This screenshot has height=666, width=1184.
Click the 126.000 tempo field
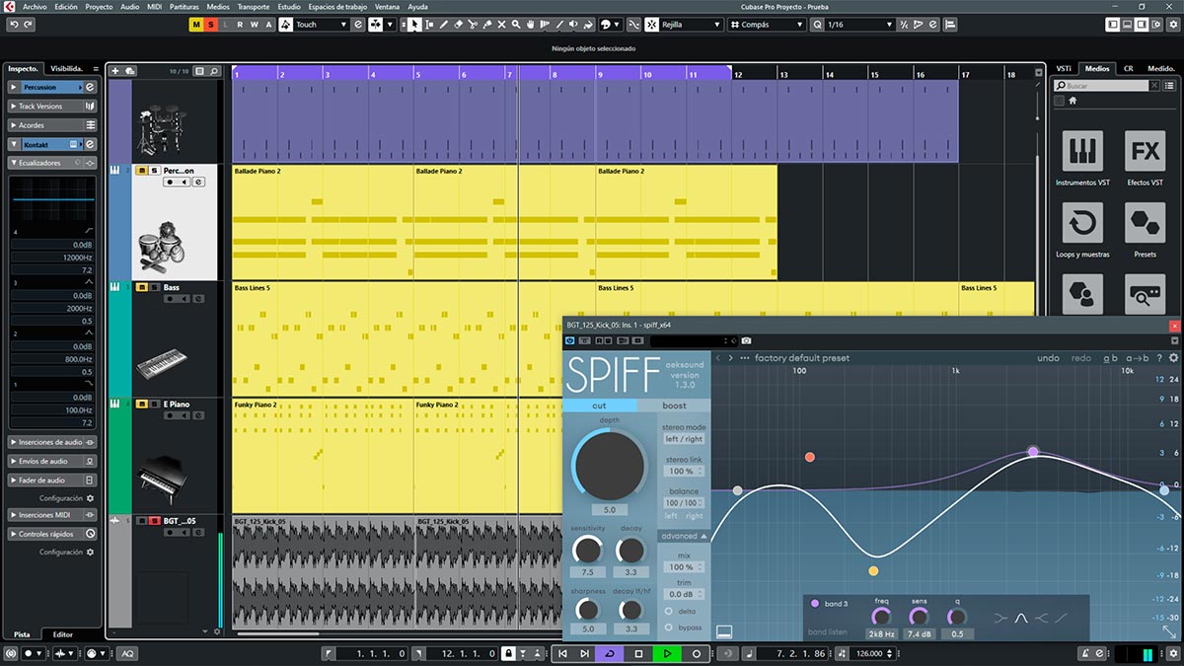(x=868, y=653)
